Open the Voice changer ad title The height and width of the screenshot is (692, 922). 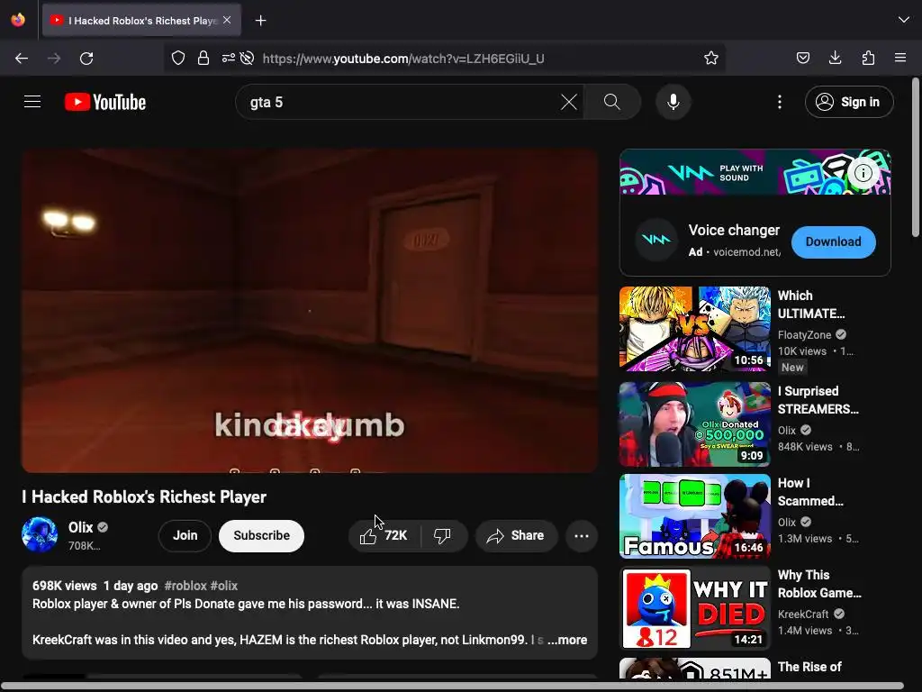(x=734, y=230)
